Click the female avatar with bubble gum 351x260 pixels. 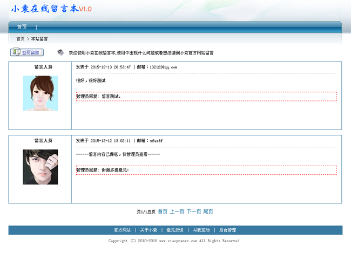[x=40, y=93]
